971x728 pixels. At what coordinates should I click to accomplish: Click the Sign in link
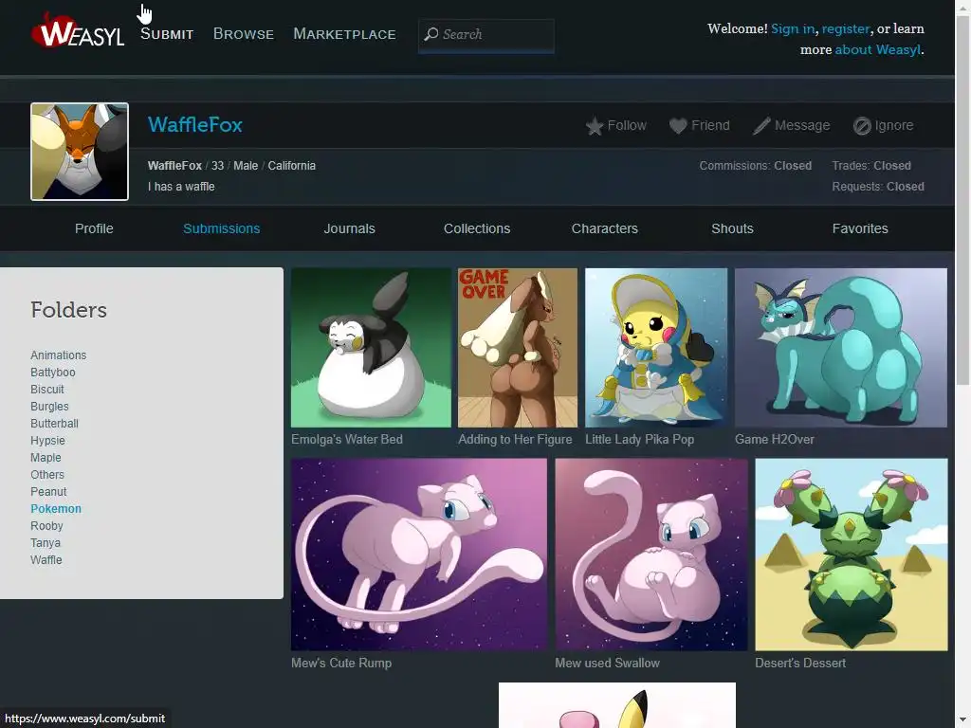pos(793,28)
